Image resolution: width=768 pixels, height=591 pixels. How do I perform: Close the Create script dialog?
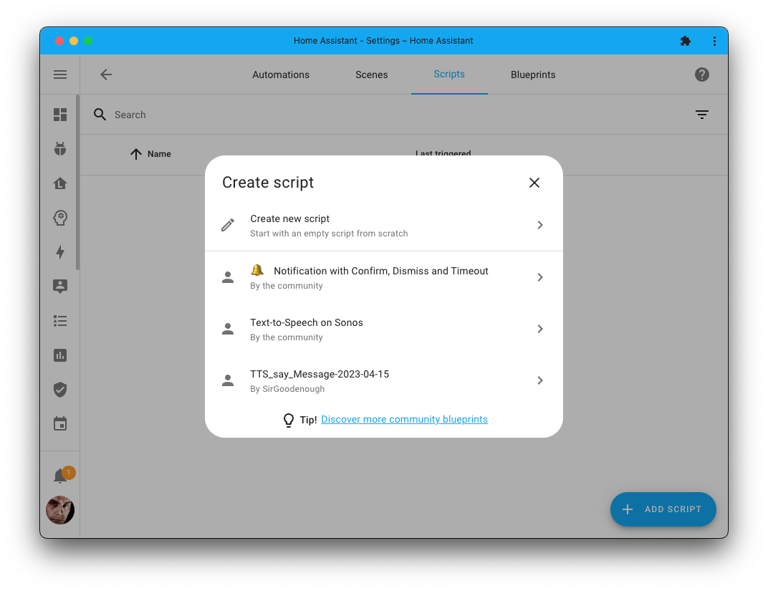click(x=534, y=183)
